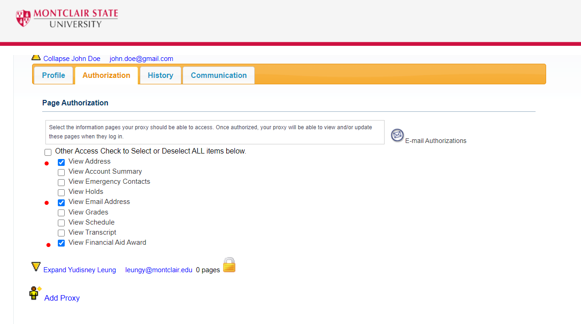The height and width of the screenshot is (324, 581).
Task: Click the yellow triangle next to Collapse John Doe
Action: tap(36, 57)
